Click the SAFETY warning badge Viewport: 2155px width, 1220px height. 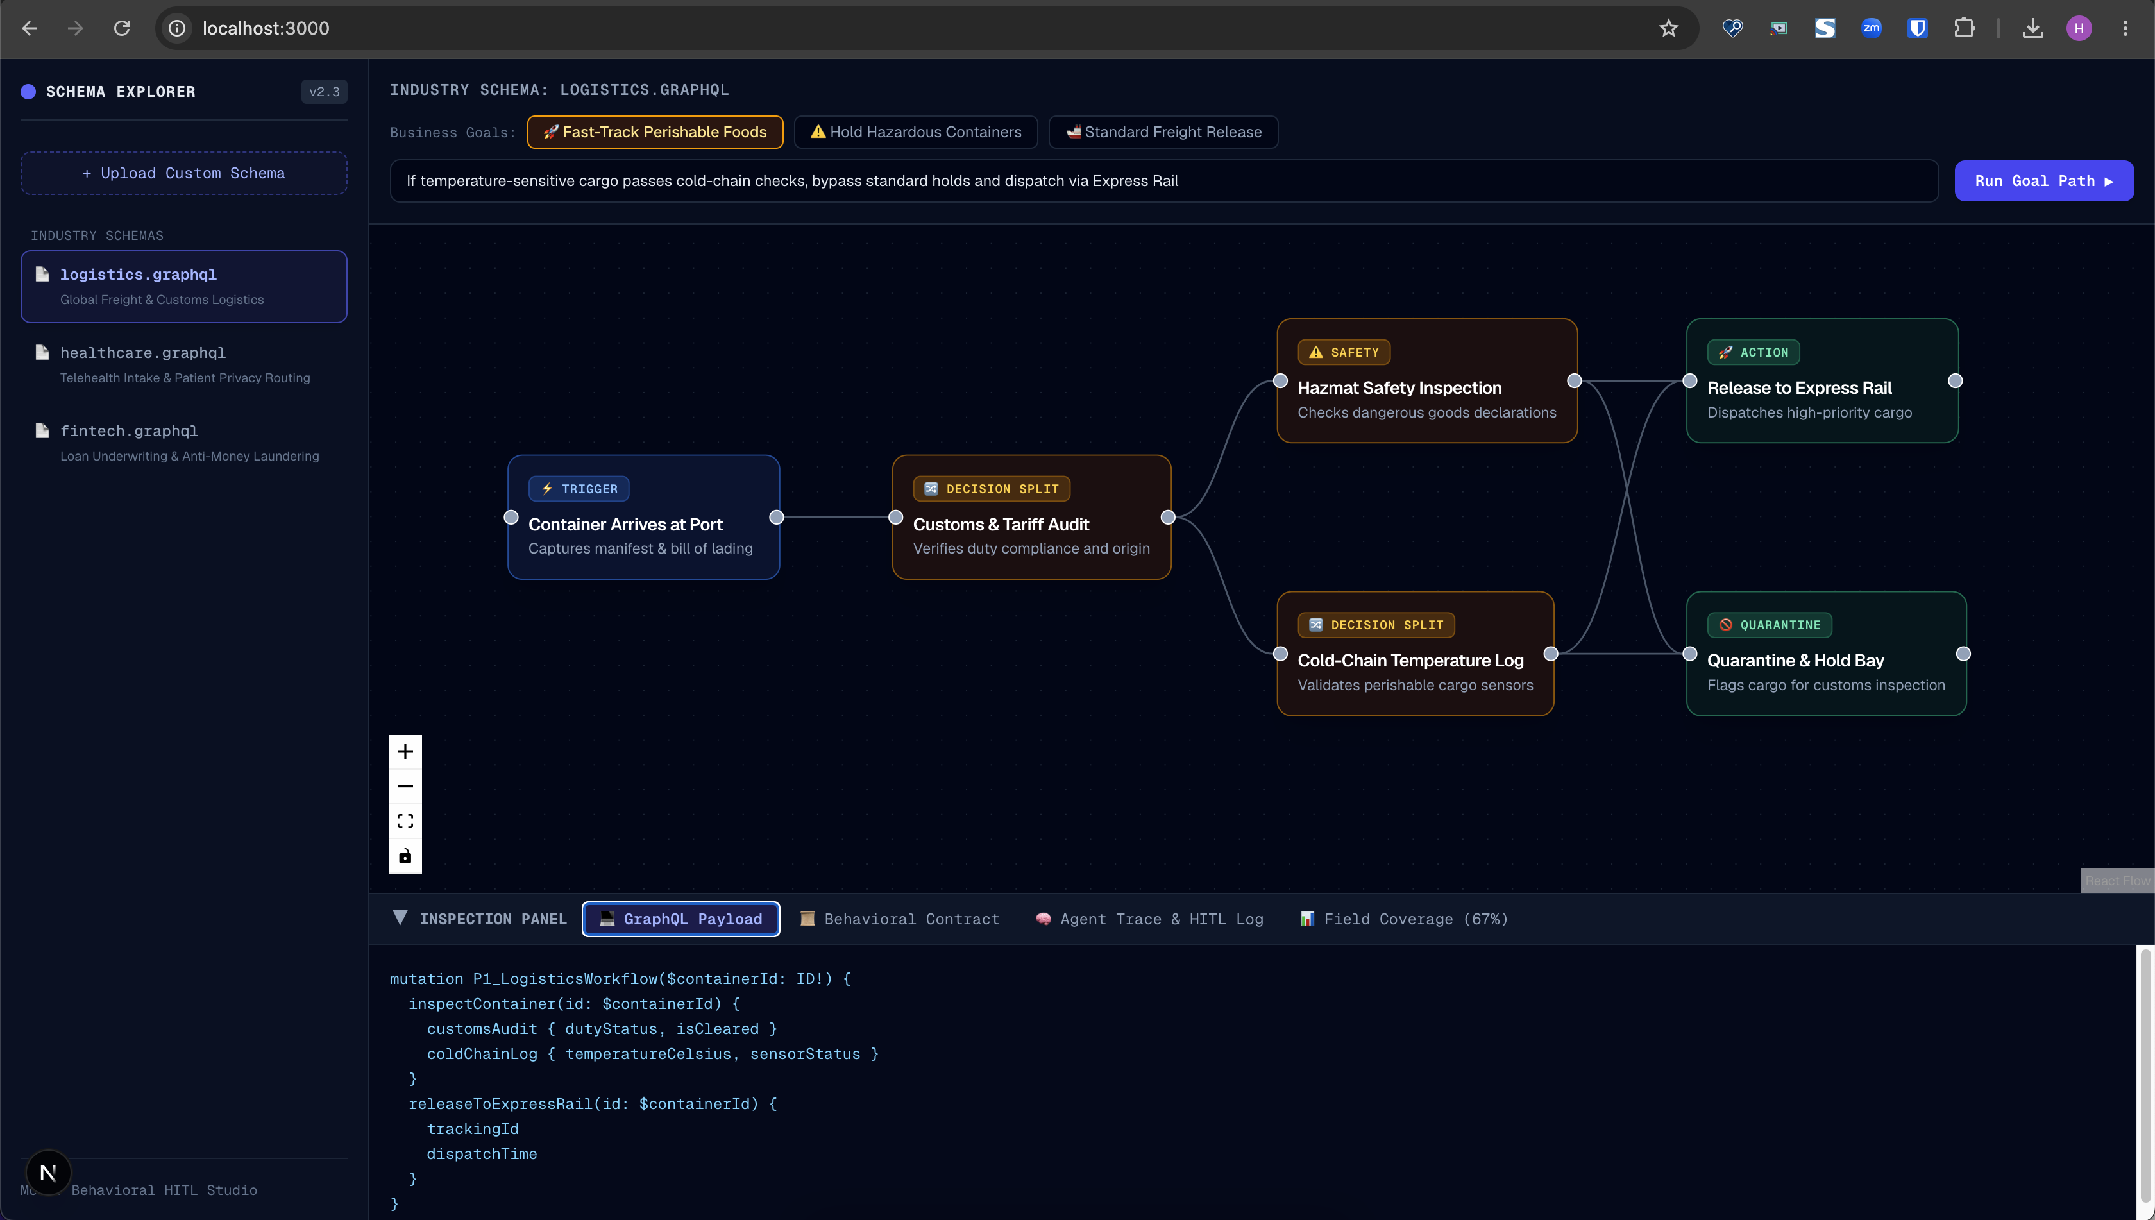(1344, 352)
